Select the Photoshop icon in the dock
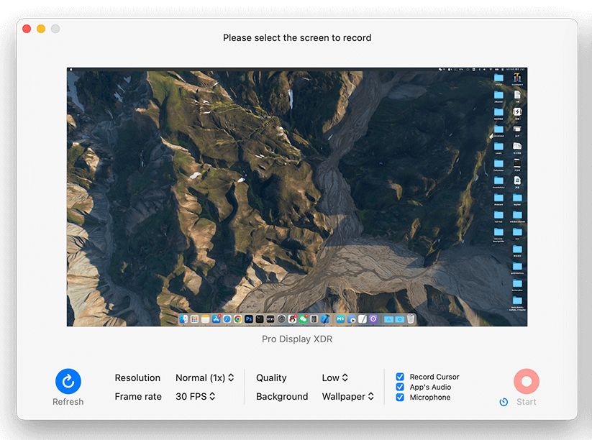The image size is (592, 440). 249,318
